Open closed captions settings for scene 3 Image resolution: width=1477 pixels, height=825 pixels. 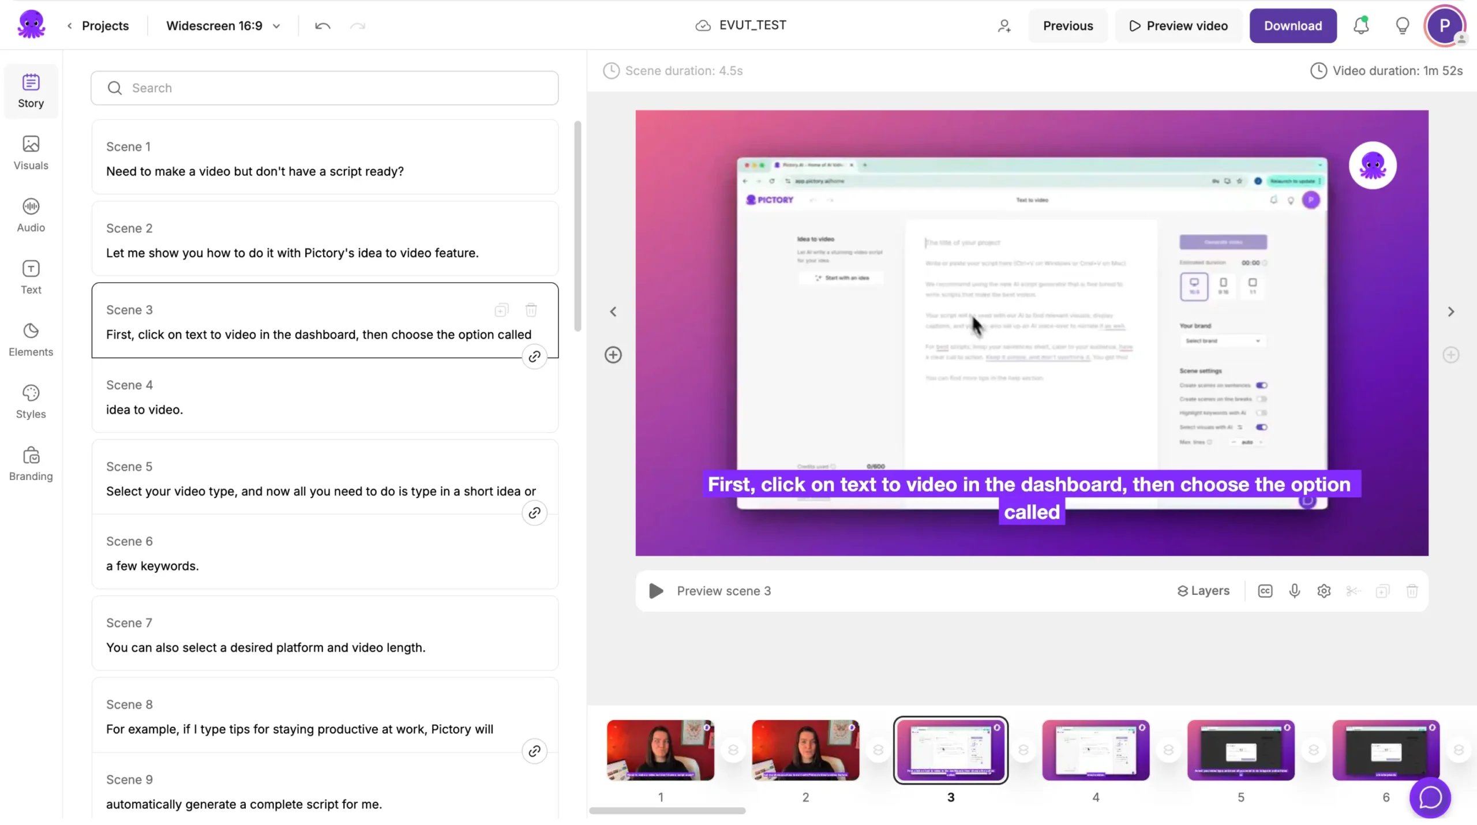(x=1265, y=591)
